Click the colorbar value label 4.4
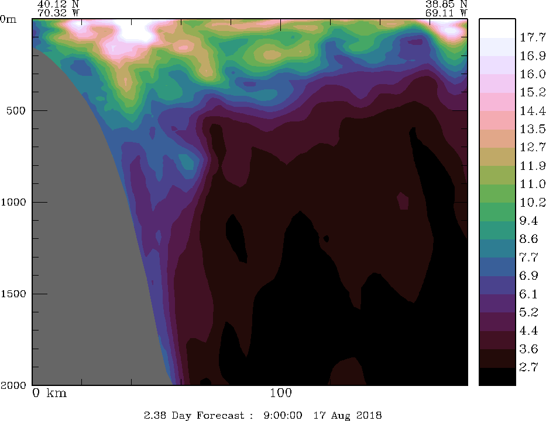 (x=528, y=330)
